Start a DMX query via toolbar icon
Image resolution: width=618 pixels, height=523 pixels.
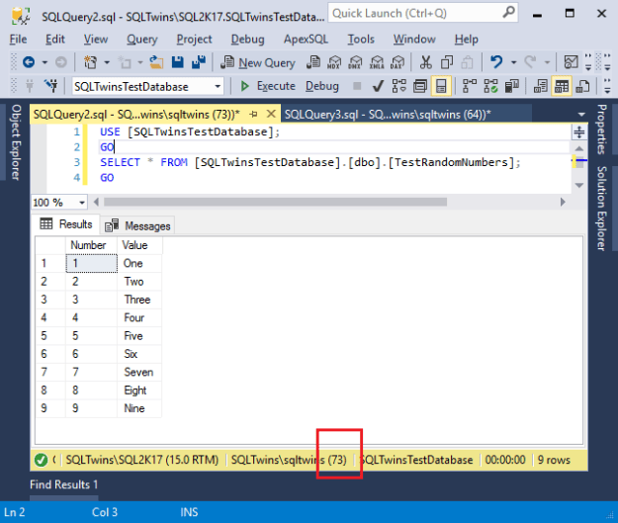point(355,62)
